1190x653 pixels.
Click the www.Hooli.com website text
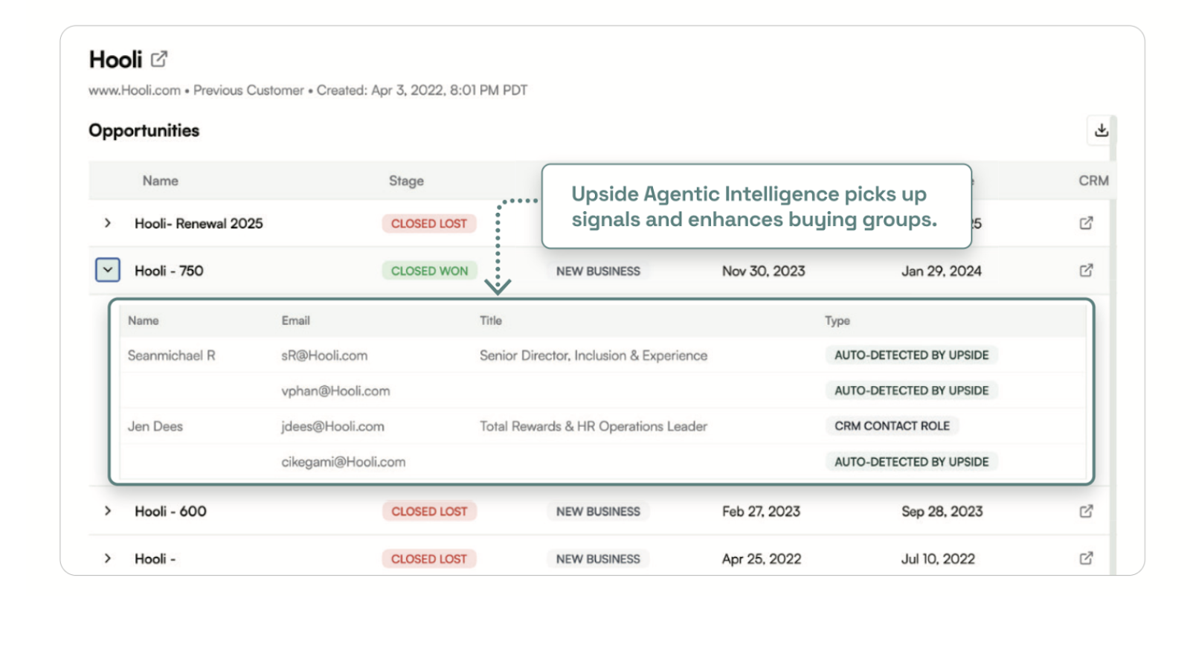135,91
